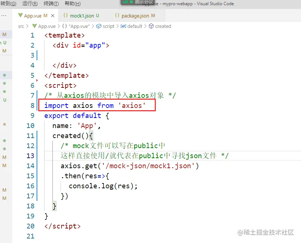The width and height of the screenshot is (301, 243).
Task: Select src in the breadcrumb
Action: pos(21,26)
